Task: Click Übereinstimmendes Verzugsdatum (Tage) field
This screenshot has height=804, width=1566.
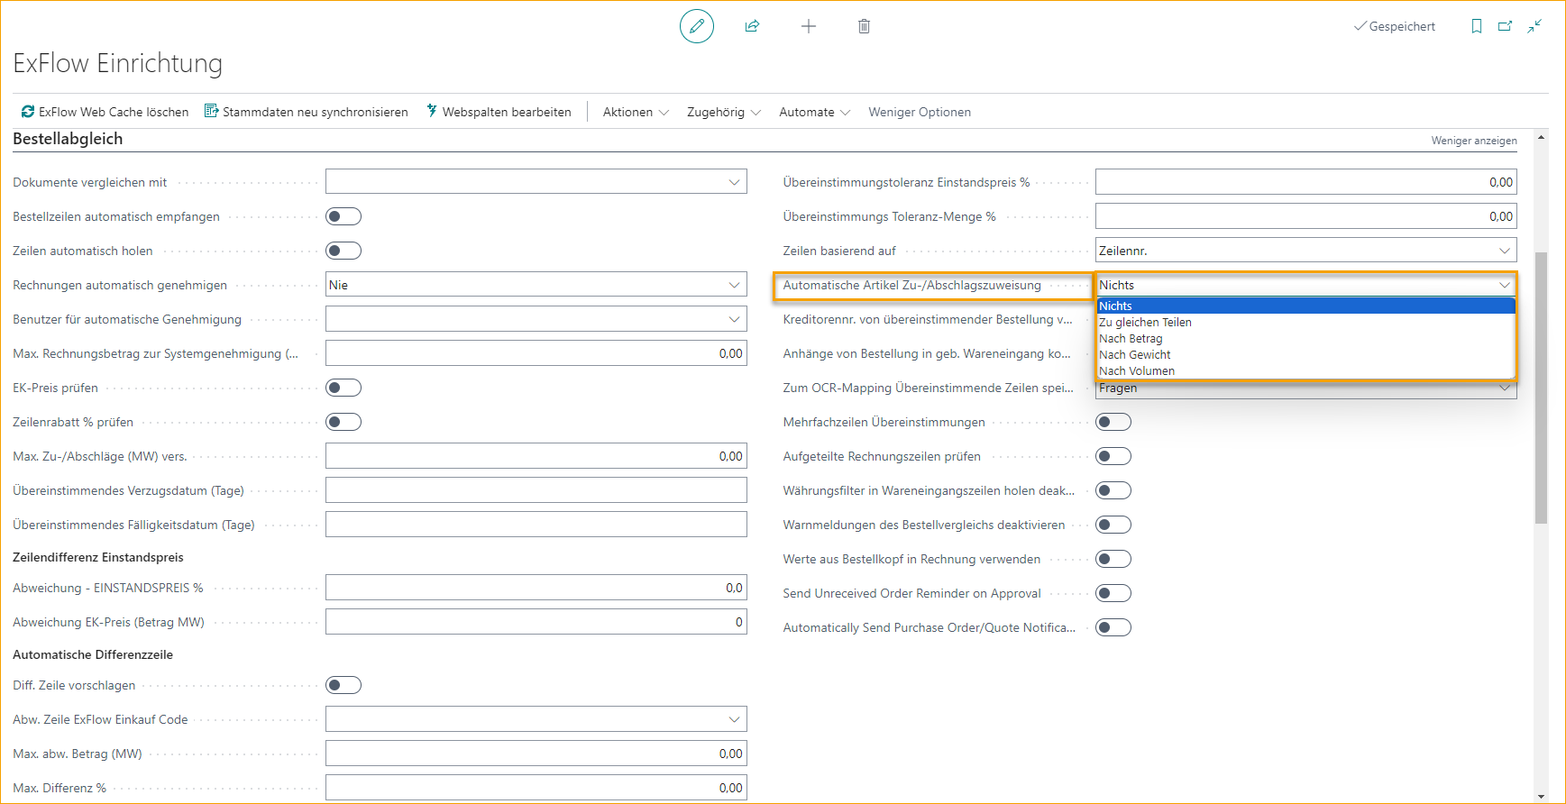Action: [x=536, y=490]
